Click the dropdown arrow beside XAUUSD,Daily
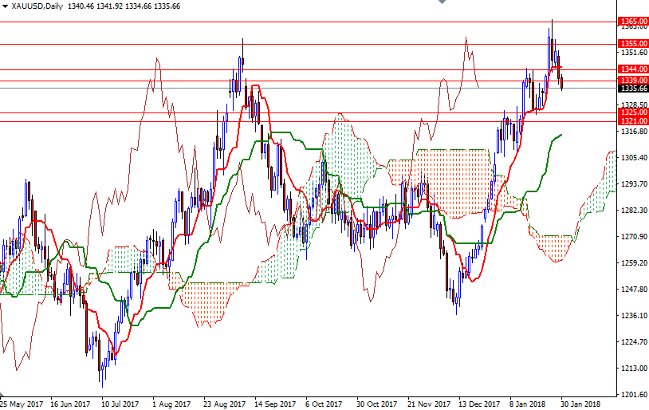 [x=5, y=5]
